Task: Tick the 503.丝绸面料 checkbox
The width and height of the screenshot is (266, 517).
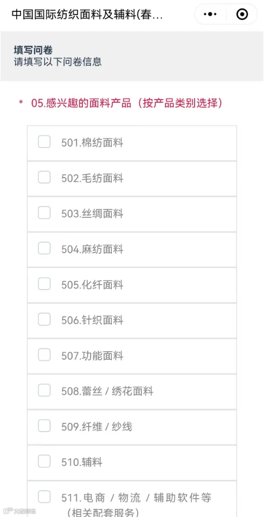Action: [44, 213]
